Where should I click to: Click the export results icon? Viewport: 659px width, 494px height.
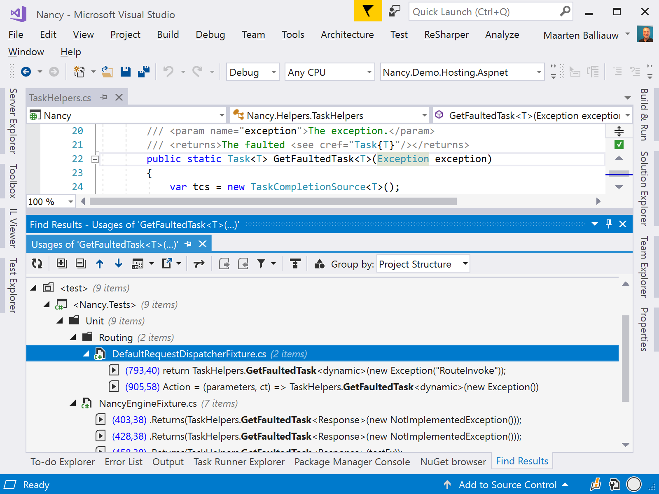tap(167, 263)
